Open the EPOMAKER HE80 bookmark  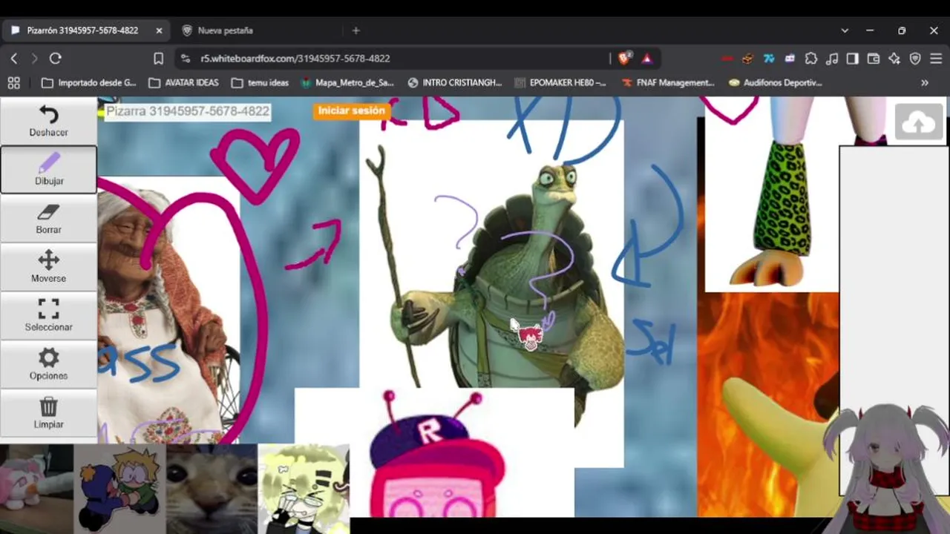[560, 82]
